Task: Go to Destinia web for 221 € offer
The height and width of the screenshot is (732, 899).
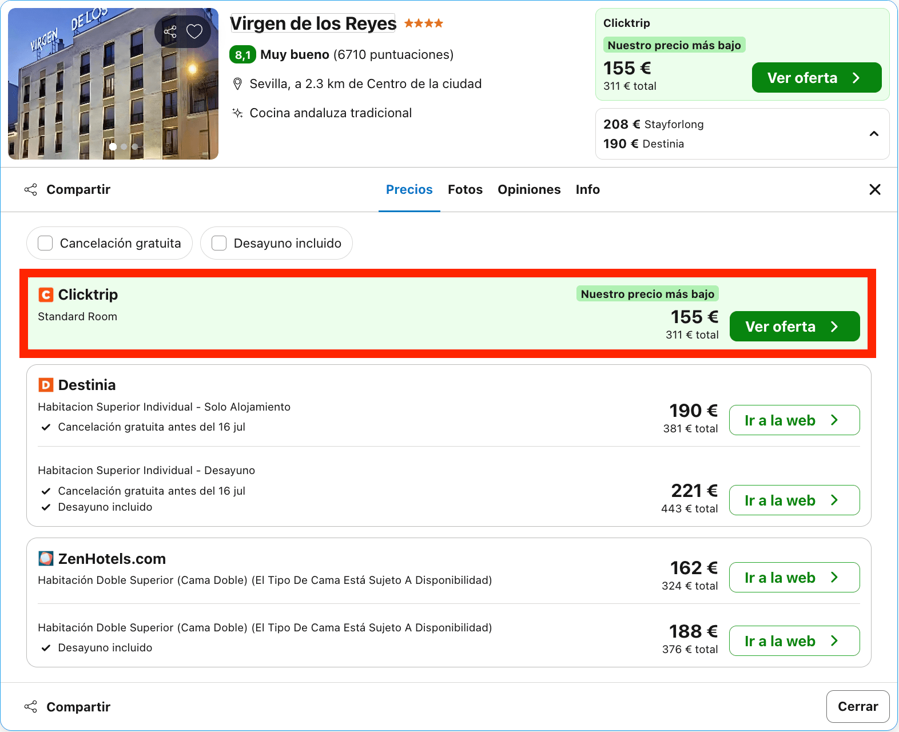Action: 795,500
